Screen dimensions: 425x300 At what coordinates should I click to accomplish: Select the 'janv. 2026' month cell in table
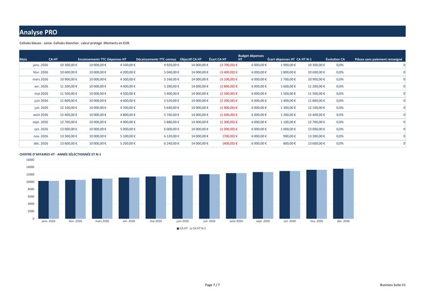pos(40,65)
